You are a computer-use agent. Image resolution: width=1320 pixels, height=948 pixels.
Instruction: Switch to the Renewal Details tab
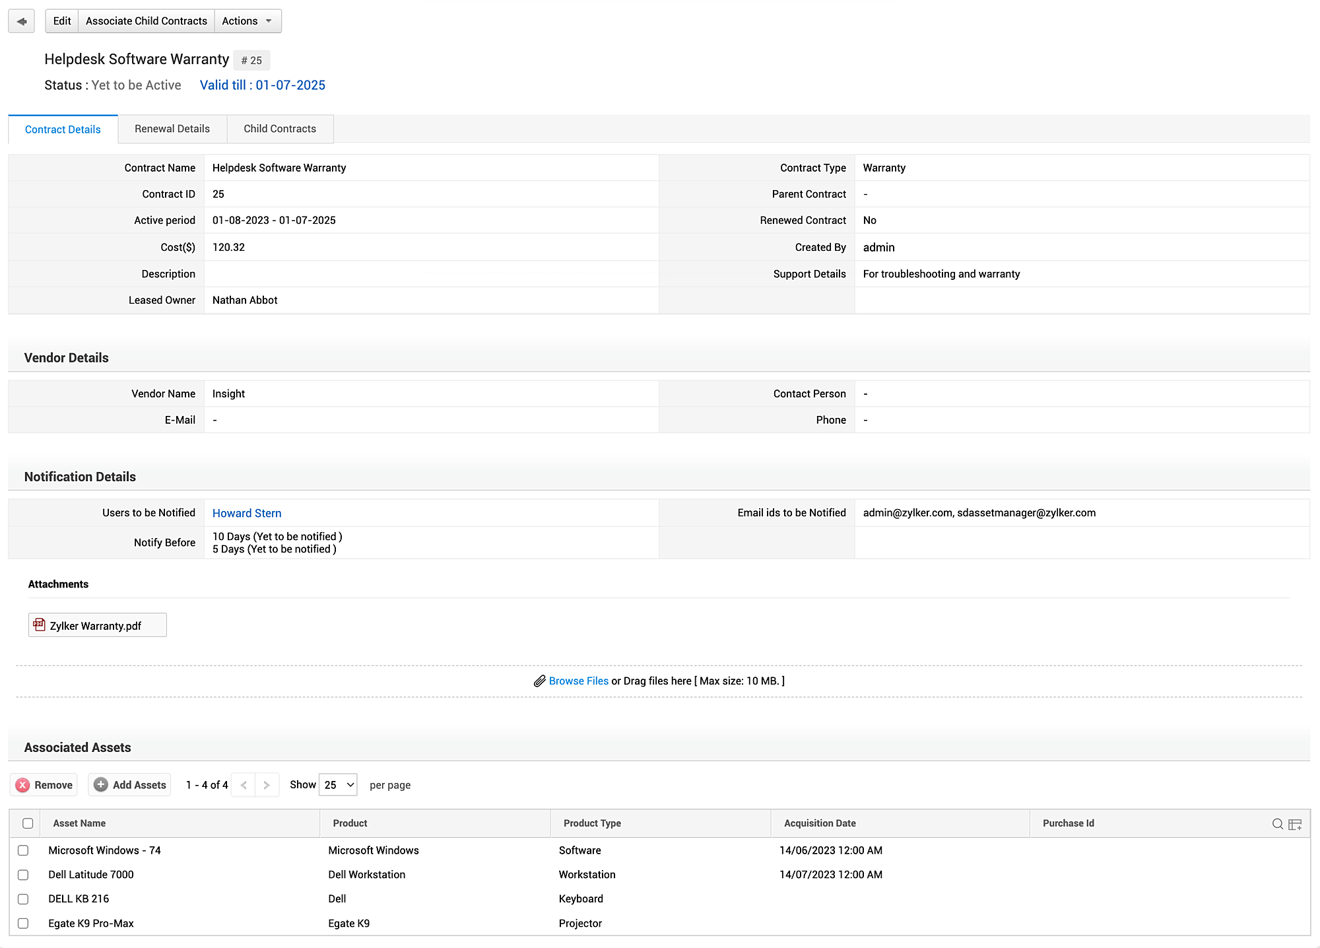click(172, 129)
